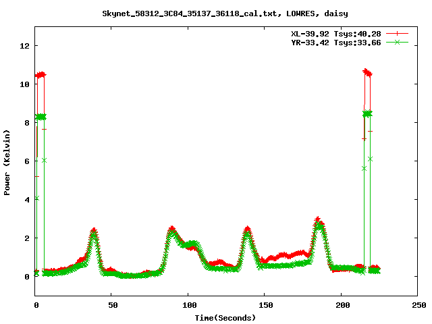The image size is (432, 324).
Task: Click the y-axis tick label 10
Action: click(x=24, y=84)
